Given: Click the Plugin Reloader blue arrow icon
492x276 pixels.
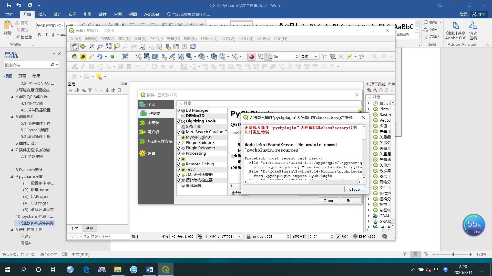Looking at the screenshot, I should 100,56.
